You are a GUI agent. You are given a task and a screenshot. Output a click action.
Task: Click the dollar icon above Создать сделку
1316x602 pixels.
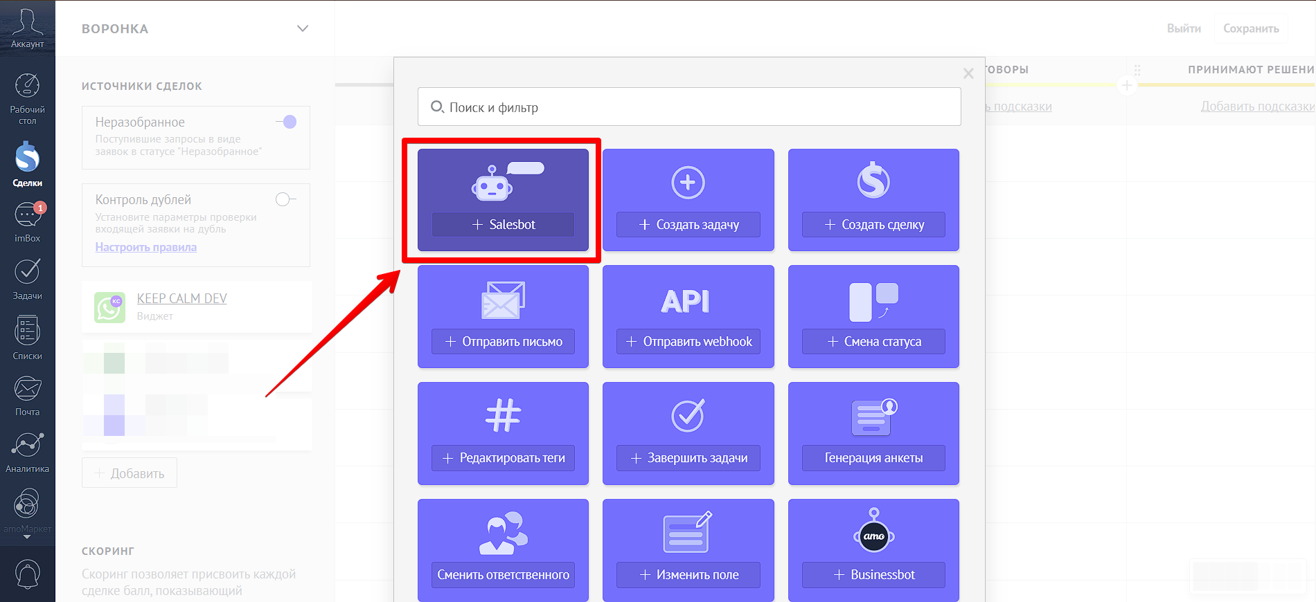point(873,180)
